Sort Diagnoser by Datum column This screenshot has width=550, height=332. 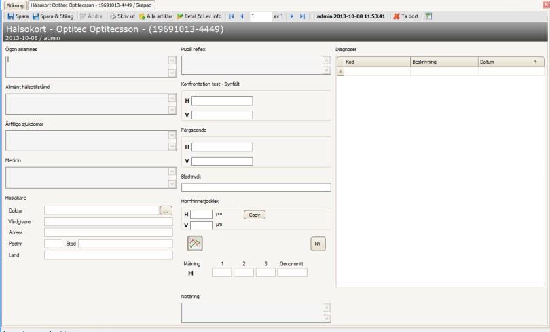tap(511, 62)
